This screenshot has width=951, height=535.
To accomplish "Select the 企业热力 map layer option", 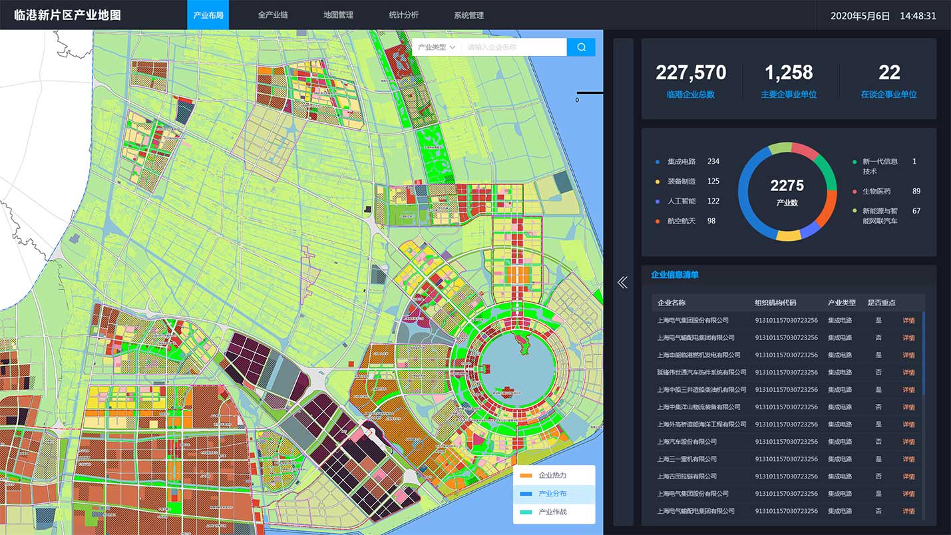I will 554,476.
